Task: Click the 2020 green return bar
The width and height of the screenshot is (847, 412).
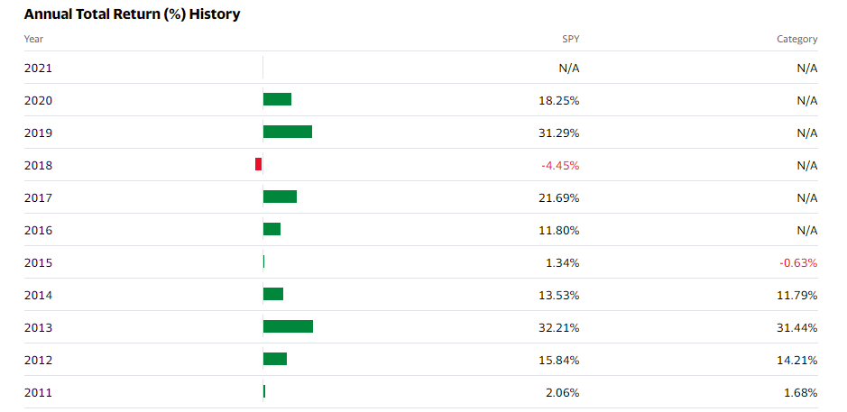Action: pyautogui.click(x=277, y=99)
